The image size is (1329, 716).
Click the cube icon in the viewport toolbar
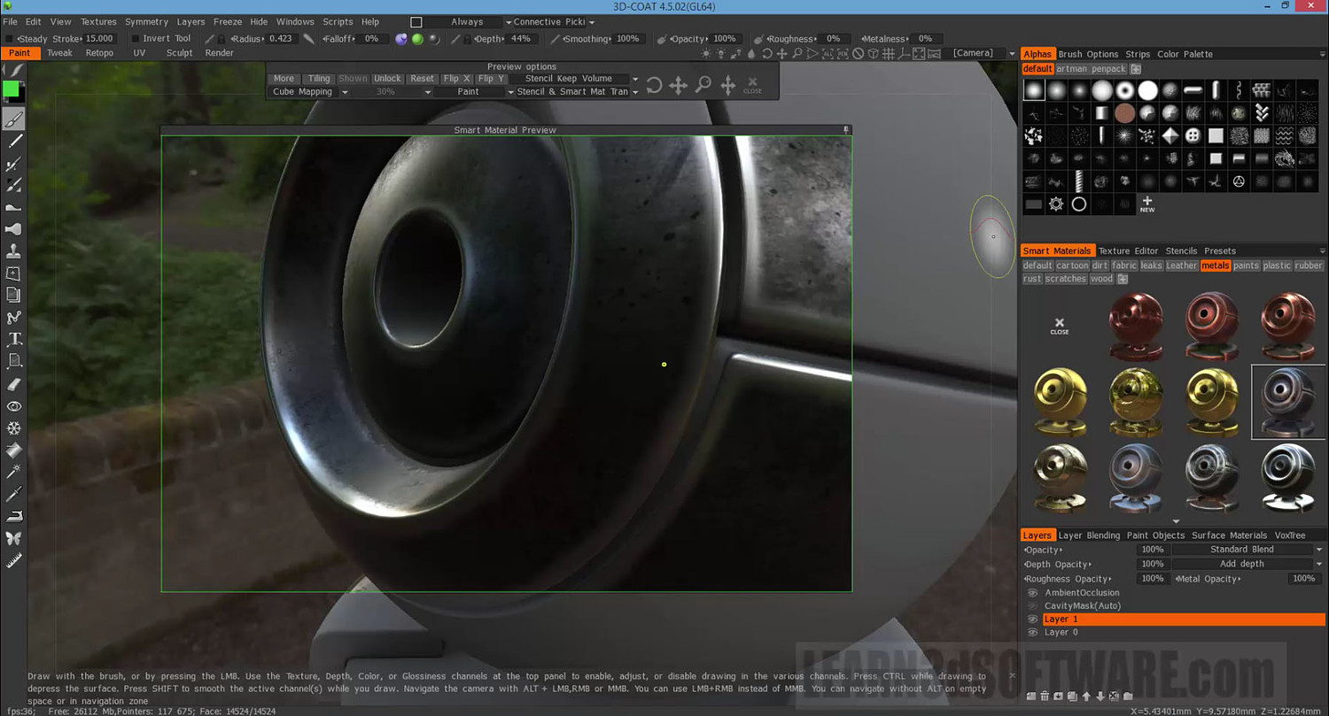873,54
